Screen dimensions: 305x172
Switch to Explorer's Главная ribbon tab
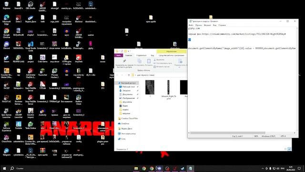(x=129, y=55)
